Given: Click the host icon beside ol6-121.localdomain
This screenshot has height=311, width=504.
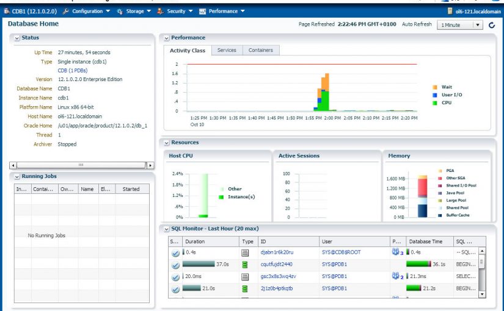Looking at the screenshot, I should (x=450, y=11).
